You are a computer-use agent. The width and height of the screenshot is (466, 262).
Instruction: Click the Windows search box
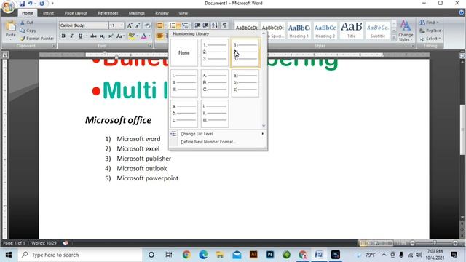(80, 255)
